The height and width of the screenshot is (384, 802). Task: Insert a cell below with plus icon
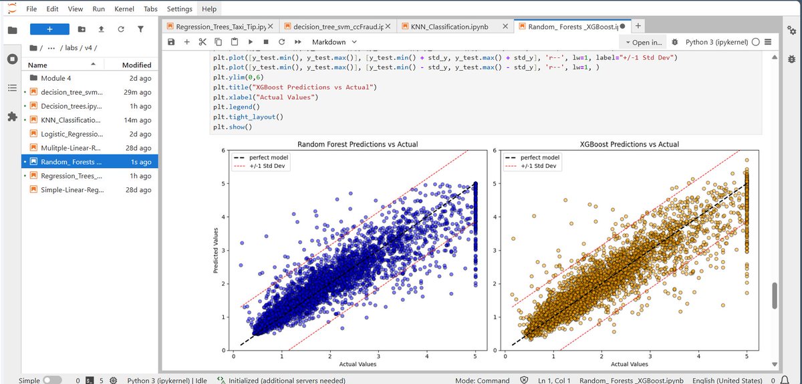click(186, 42)
